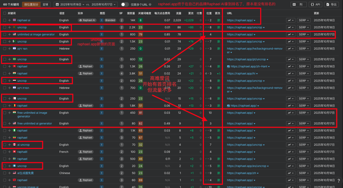Screen dimensions: 343x188
Task: Click the intent "I" badge in "raphael ai" row
Action: 102,20
